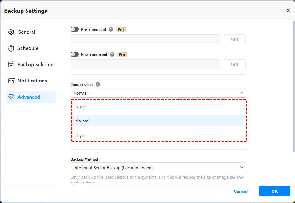The width and height of the screenshot is (295, 203).
Task: Click the Backup Scheme calendar icon
Action: [x=11, y=64]
